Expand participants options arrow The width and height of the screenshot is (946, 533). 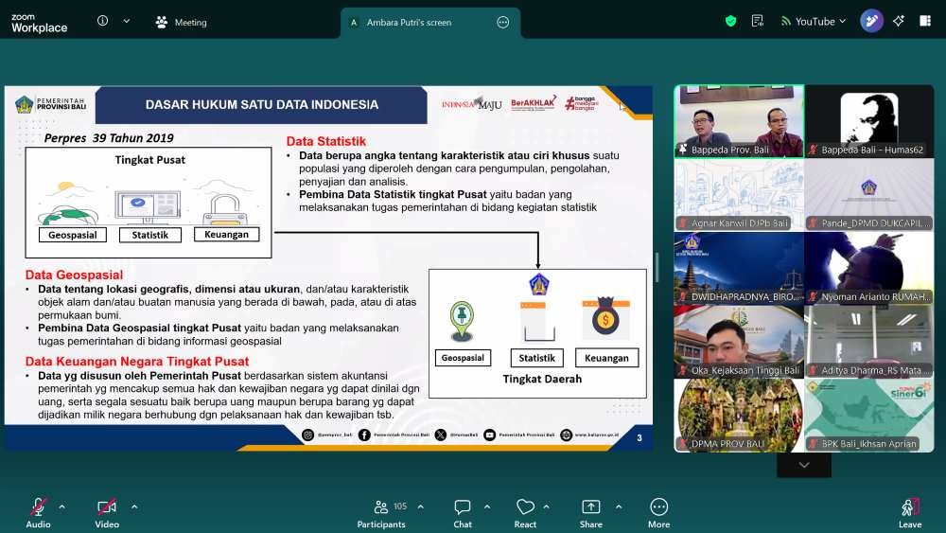click(x=421, y=507)
